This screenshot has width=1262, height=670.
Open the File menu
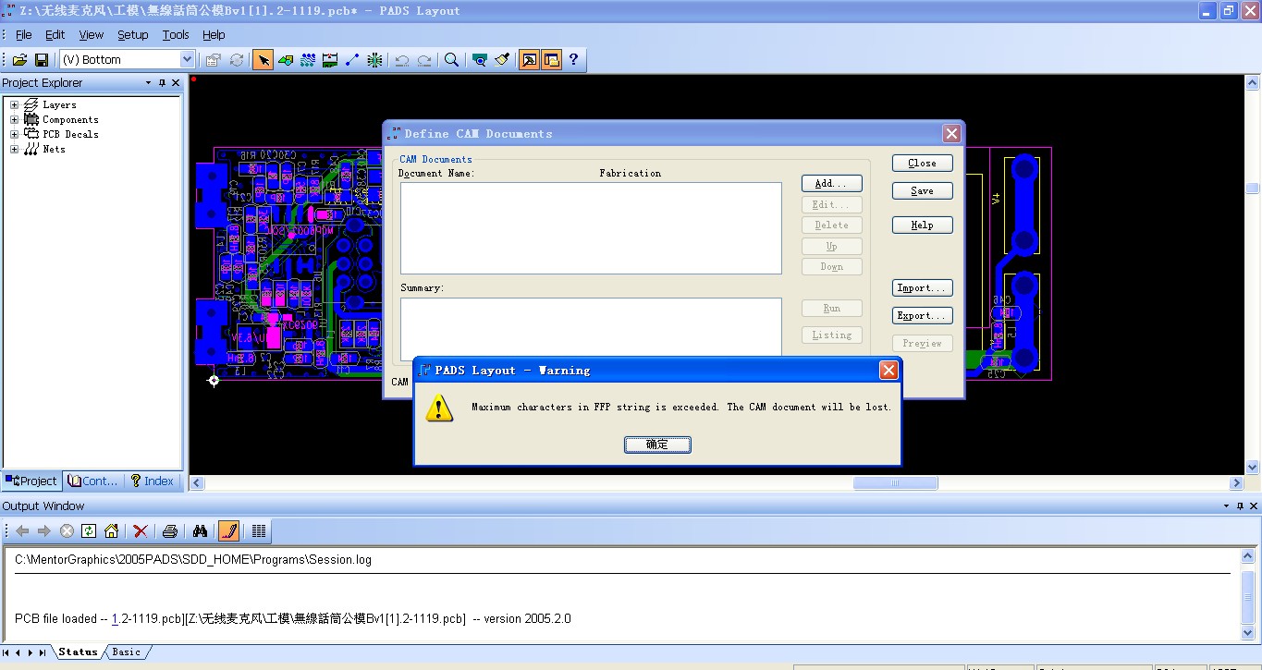click(x=24, y=35)
